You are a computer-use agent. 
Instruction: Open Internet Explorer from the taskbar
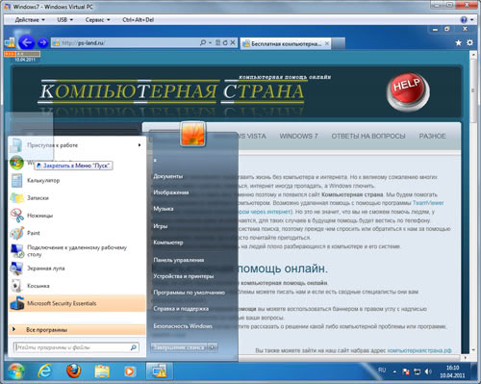point(45,371)
